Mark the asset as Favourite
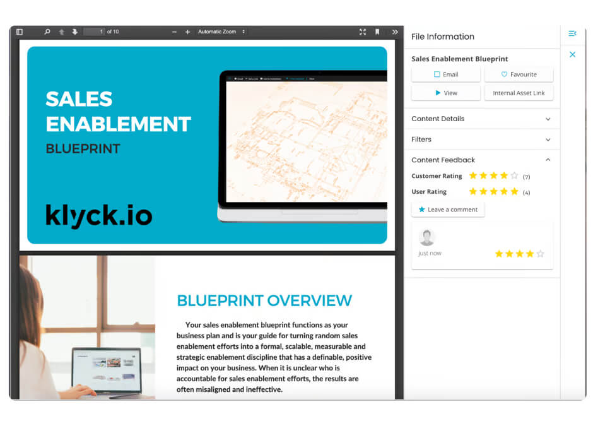Image resolution: width=593 pixels, height=426 pixels. 519,74
